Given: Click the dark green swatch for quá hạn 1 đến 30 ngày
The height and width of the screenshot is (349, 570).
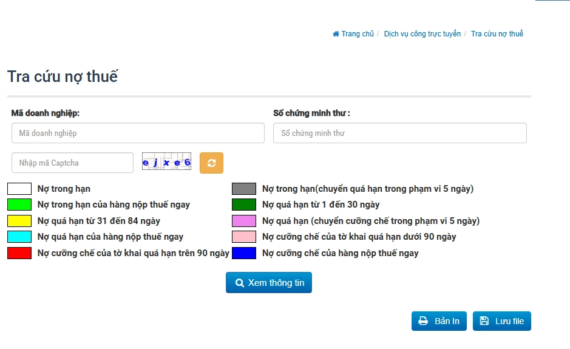Looking at the screenshot, I should (244, 205).
